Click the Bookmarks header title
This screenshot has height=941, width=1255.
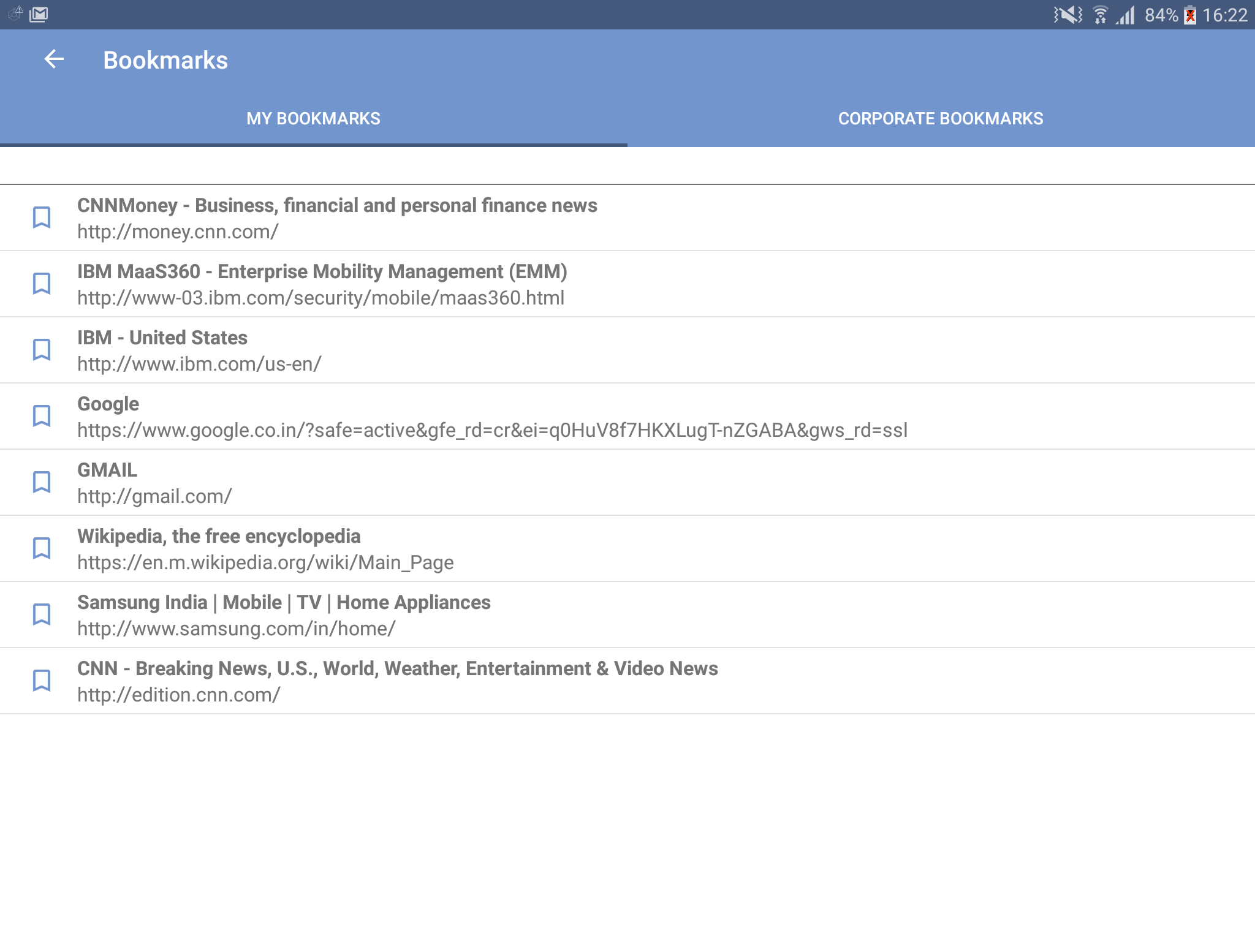(x=165, y=60)
